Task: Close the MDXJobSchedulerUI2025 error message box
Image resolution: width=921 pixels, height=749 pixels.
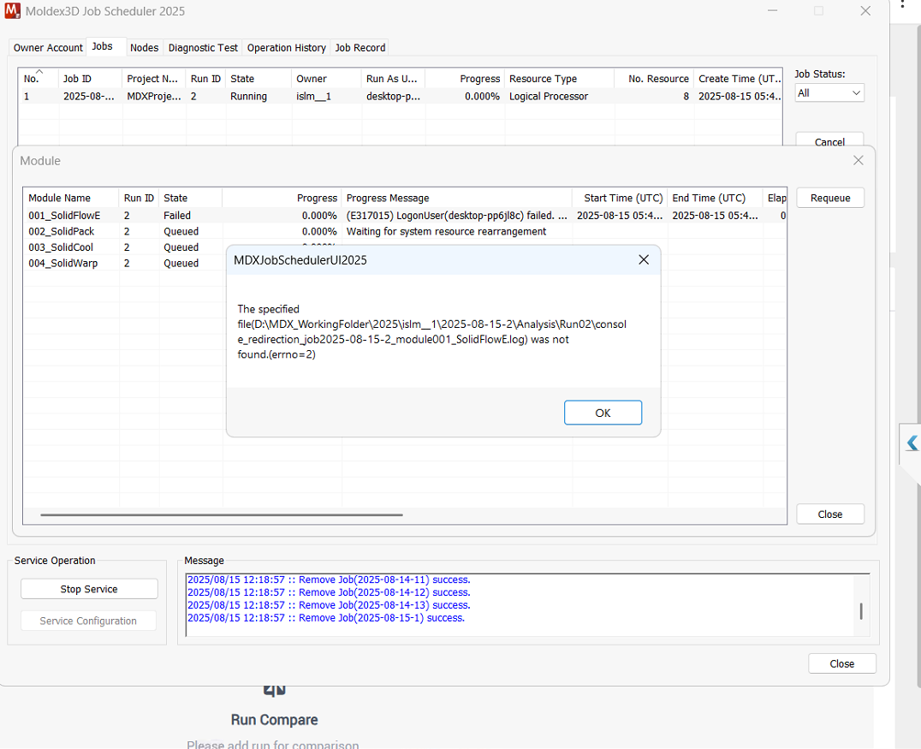Action: point(644,259)
